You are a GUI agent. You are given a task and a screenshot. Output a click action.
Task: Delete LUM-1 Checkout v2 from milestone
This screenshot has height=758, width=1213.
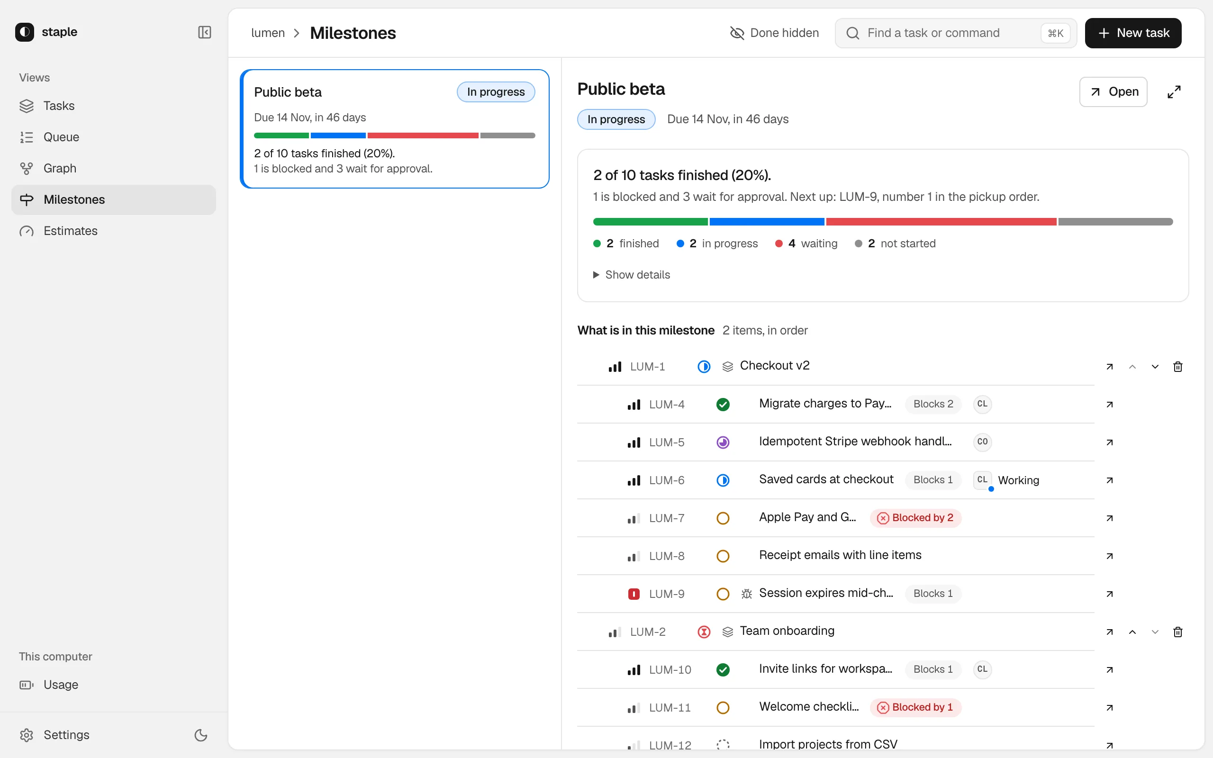pos(1178,367)
